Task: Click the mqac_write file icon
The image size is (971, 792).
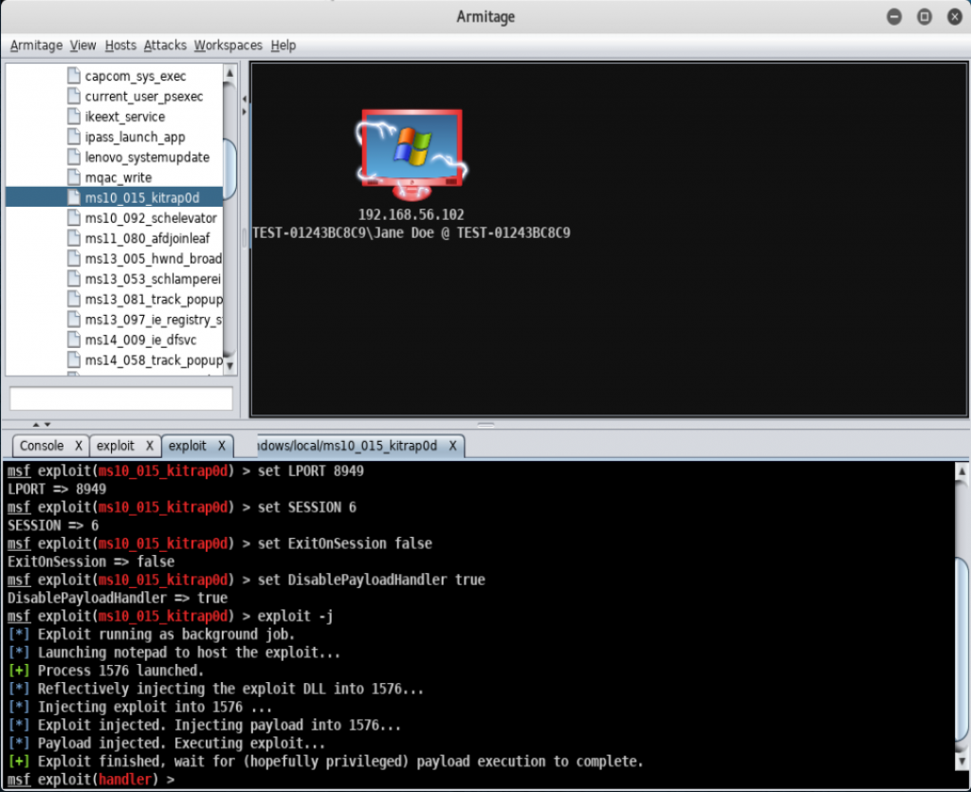Action: [74, 177]
